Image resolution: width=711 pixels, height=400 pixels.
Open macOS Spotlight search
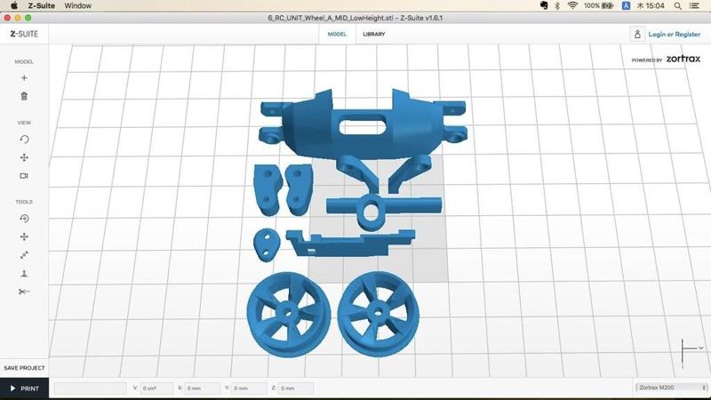(x=677, y=6)
